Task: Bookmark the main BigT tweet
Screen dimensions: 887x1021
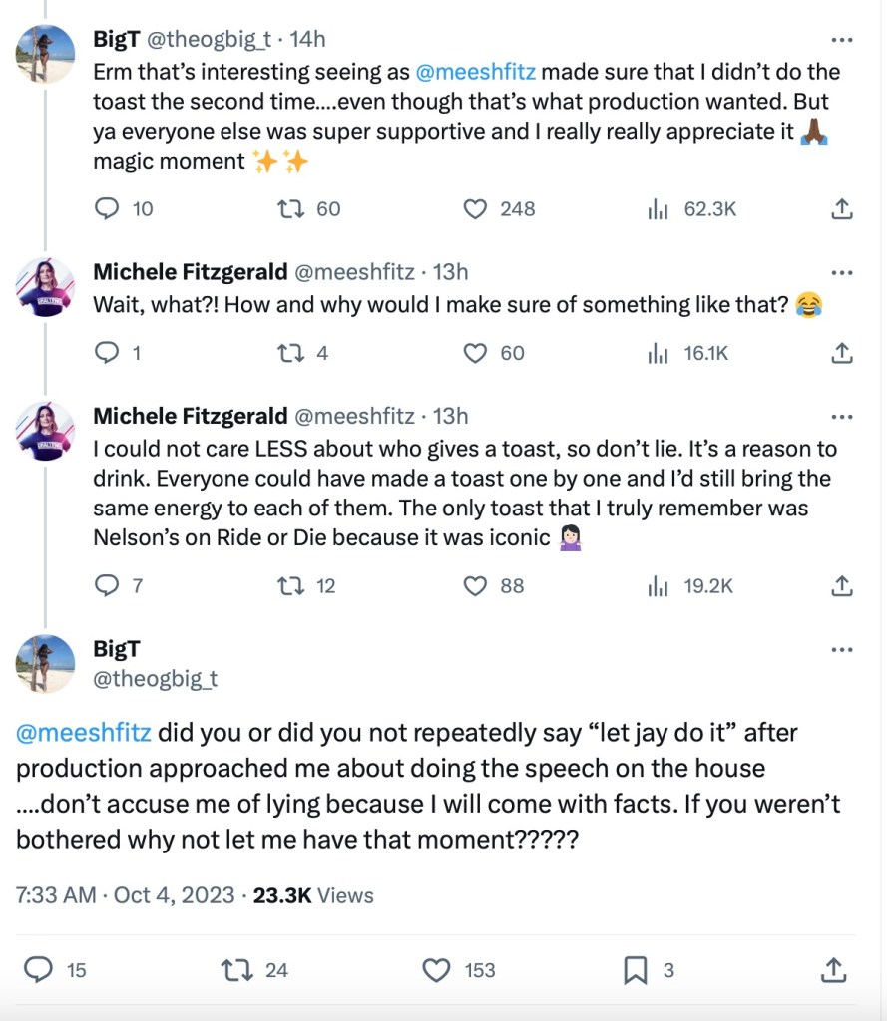Action: point(635,969)
